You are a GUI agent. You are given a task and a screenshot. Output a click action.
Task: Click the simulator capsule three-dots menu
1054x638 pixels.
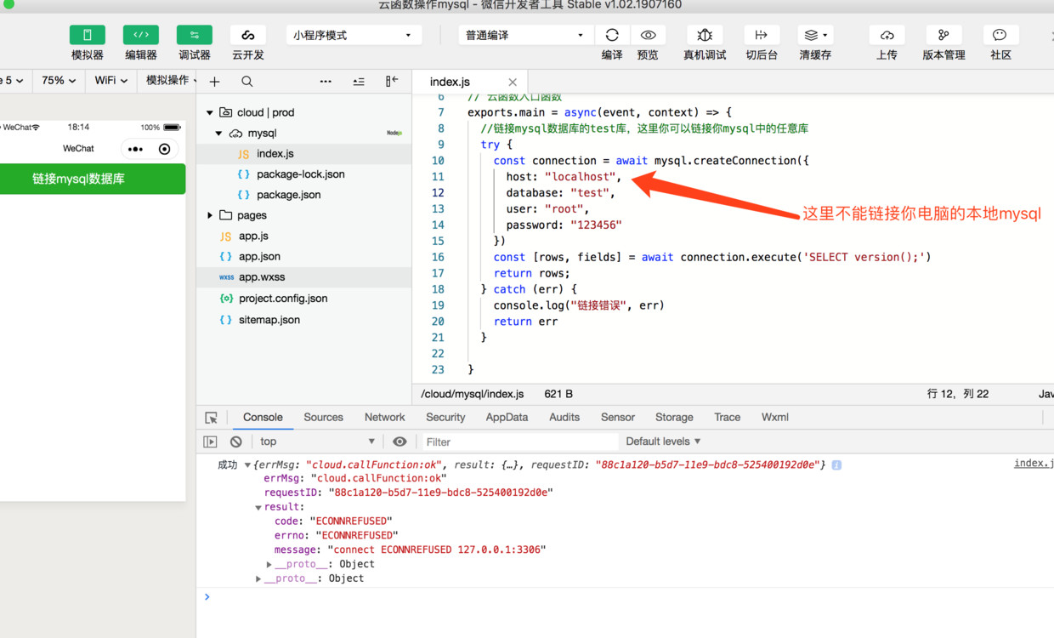(135, 149)
